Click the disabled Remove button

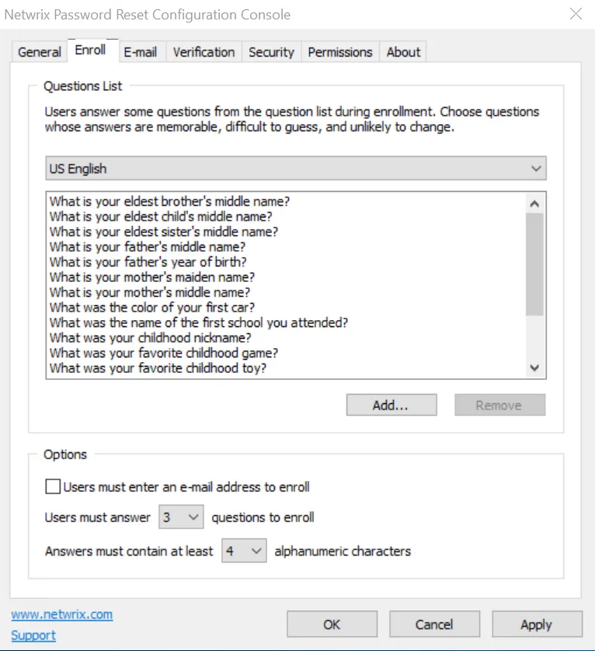(500, 405)
